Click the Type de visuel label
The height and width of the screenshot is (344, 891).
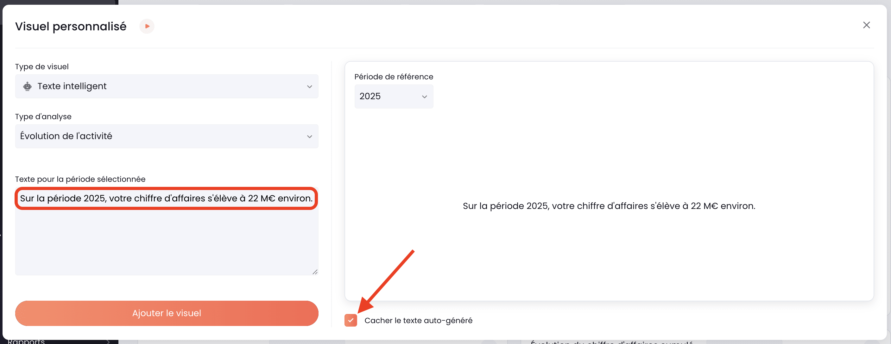point(42,67)
